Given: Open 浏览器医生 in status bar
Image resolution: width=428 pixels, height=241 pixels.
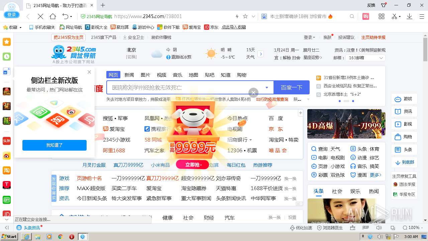Looking at the screenshot, I should [330, 228].
